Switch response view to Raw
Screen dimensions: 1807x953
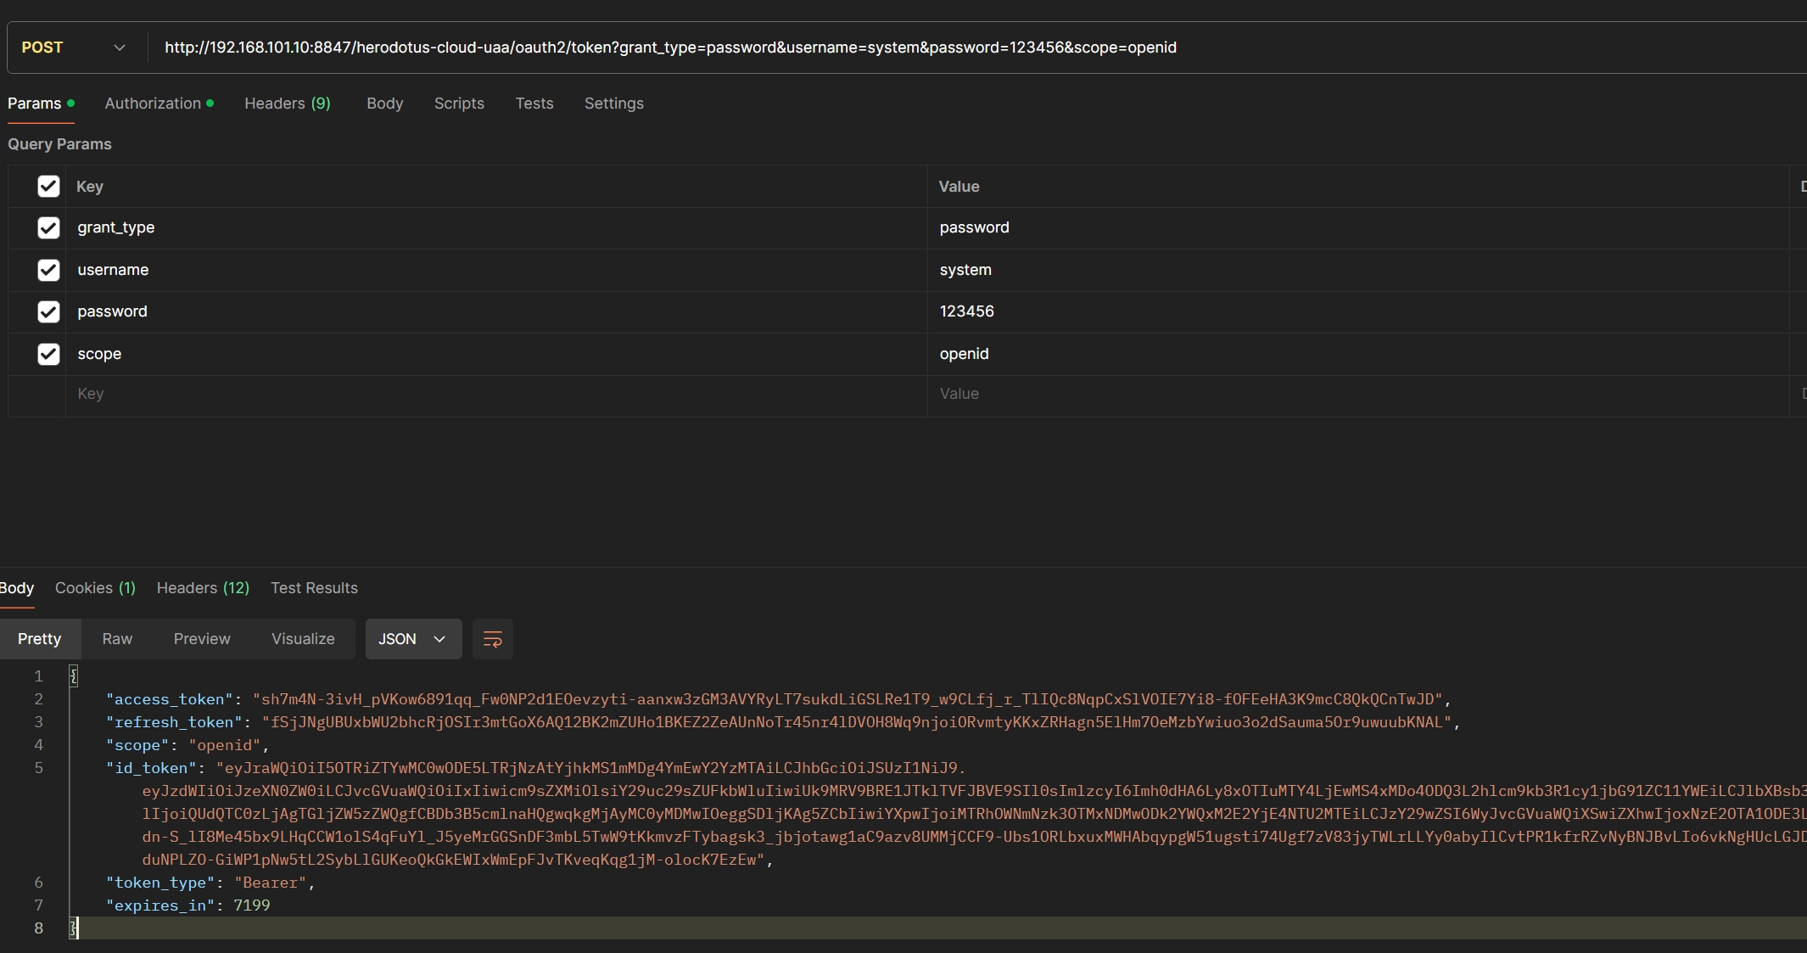coord(117,639)
